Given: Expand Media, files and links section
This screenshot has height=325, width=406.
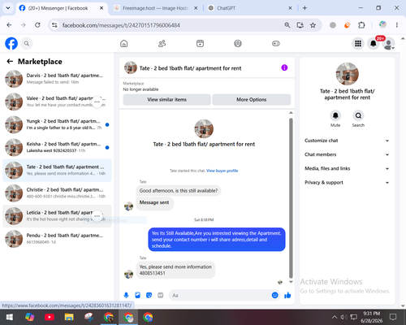Looking at the screenshot, I should tap(348, 168).
